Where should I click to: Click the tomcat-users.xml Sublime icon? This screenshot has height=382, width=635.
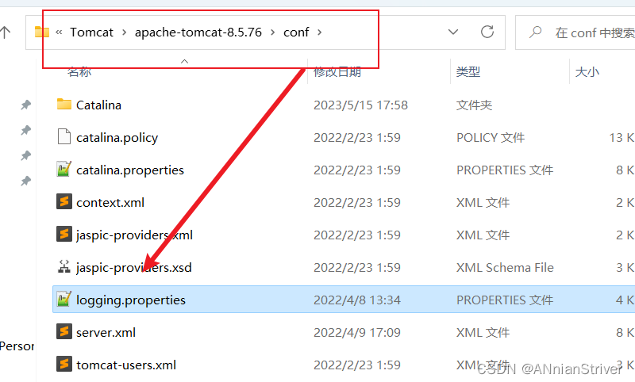point(64,364)
